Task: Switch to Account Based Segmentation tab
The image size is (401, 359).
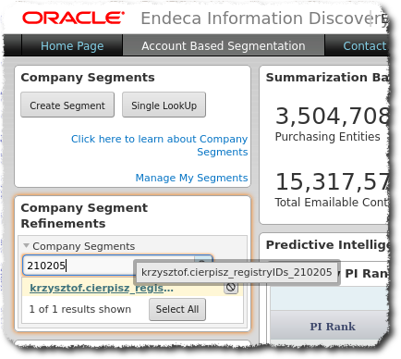Action: click(224, 45)
